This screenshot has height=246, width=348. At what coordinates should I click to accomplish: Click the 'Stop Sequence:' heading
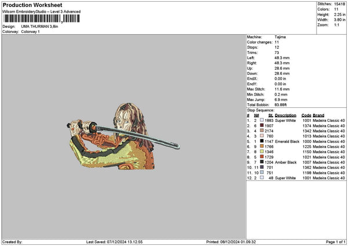tap(260, 110)
